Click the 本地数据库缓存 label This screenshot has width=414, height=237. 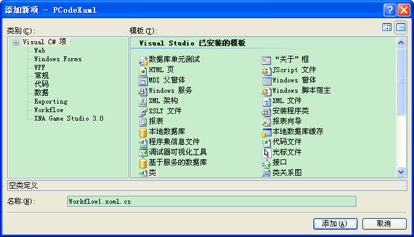coord(298,132)
